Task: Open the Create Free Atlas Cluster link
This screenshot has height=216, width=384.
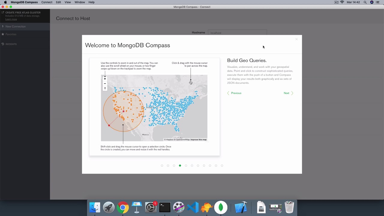Action: [x=23, y=13]
